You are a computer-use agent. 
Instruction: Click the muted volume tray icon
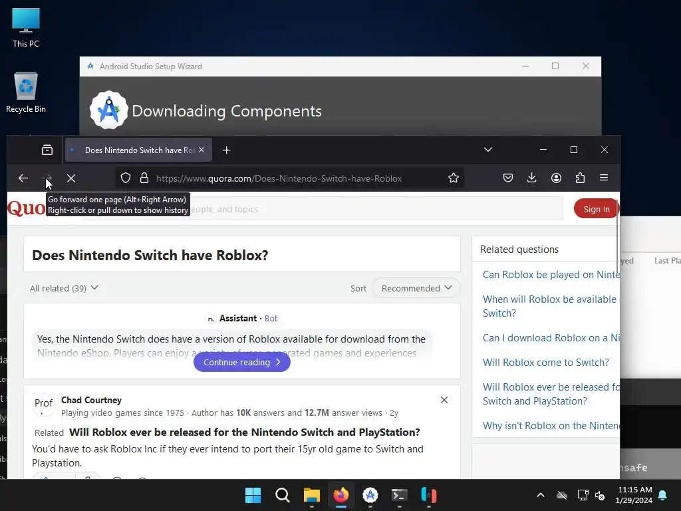pyautogui.click(x=600, y=495)
